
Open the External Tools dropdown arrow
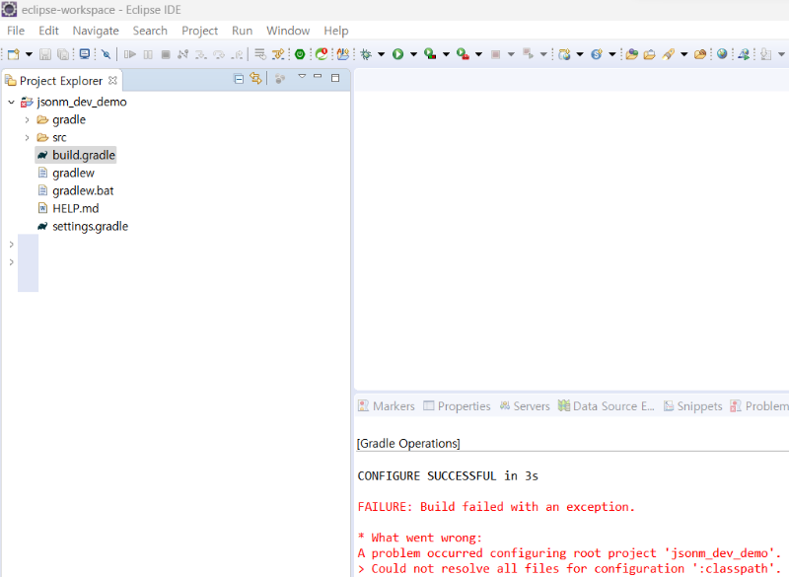coord(478,54)
